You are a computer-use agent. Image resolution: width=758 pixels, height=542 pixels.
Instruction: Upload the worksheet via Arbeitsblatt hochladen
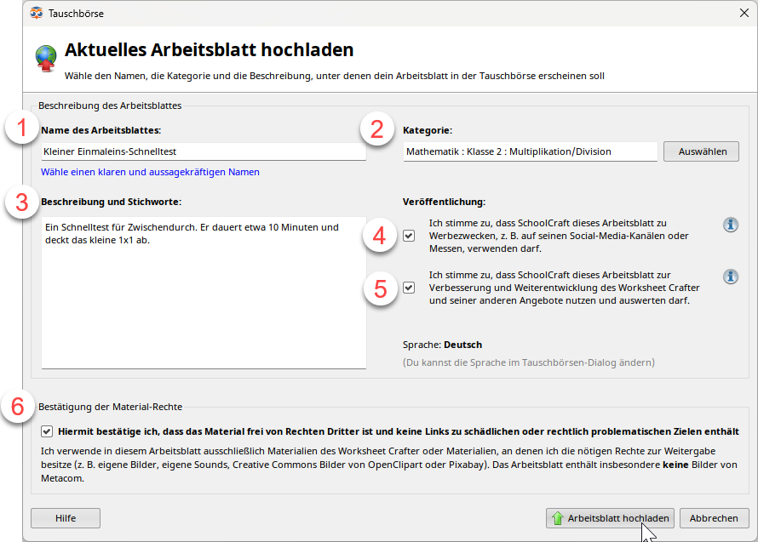tap(610, 517)
